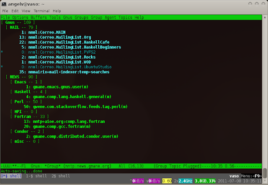Click the vaso hostname in status bar
The height and width of the screenshot is (185, 268).
click(x=234, y=176)
